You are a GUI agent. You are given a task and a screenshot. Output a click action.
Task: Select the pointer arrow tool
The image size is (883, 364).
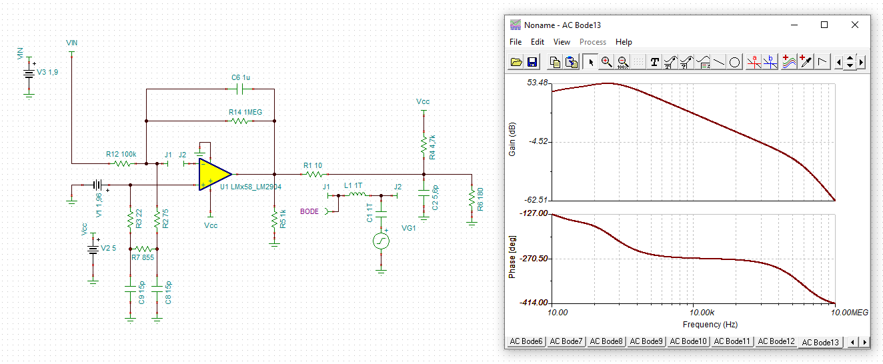pyautogui.click(x=590, y=62)
